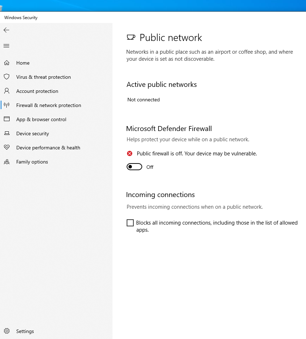Click the Public network cup icon in header
The height and width of the screenshot is (339, 306).
pos(131,37)
